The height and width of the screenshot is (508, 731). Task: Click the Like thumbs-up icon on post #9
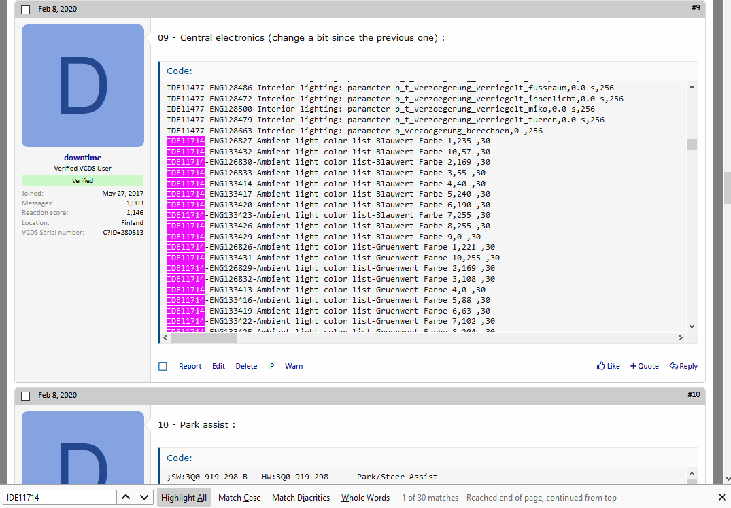(x=601, y=366)
